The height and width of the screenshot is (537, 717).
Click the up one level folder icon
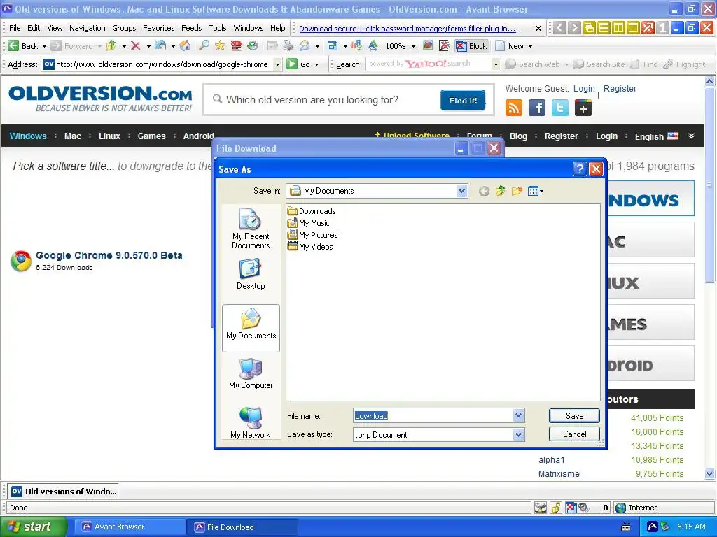pyautogui.click(x=500, y=191)
